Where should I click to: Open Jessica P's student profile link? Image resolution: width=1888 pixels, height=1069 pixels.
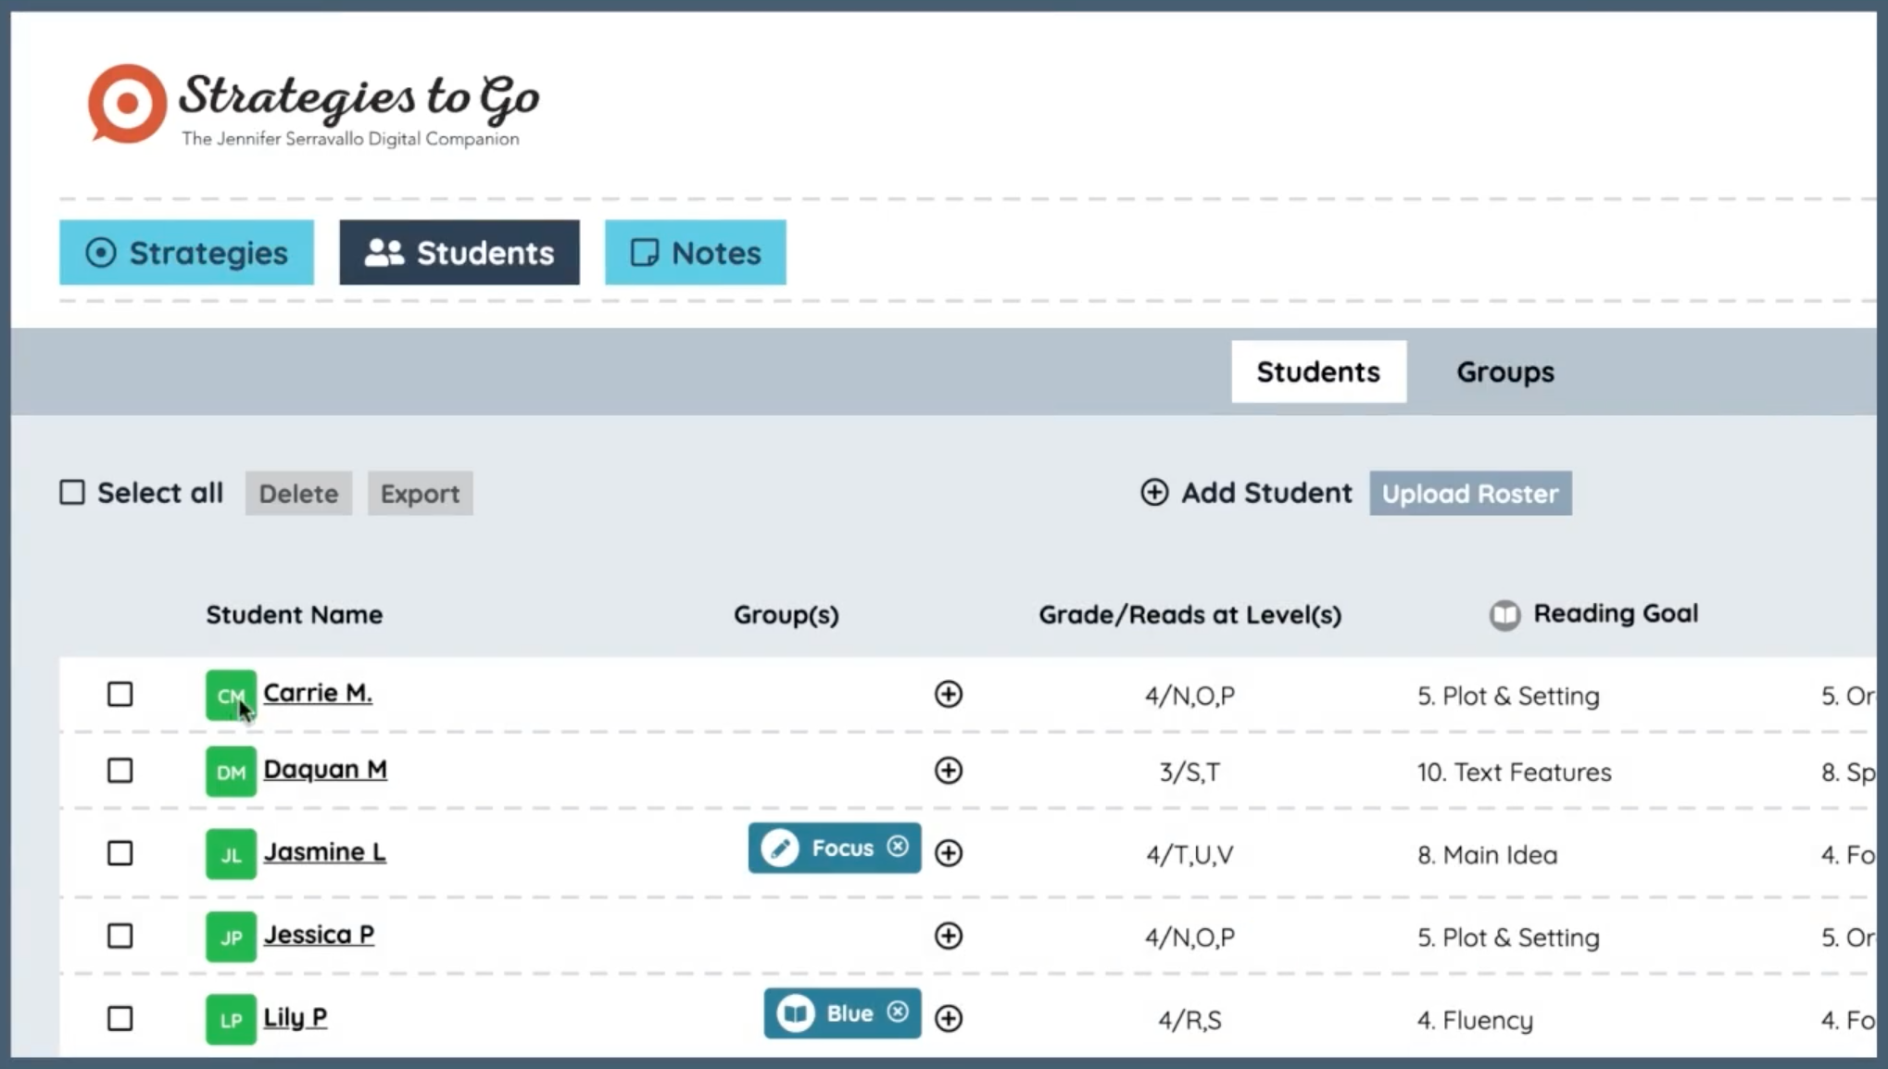pyautogui.click(x=319, y=935)
